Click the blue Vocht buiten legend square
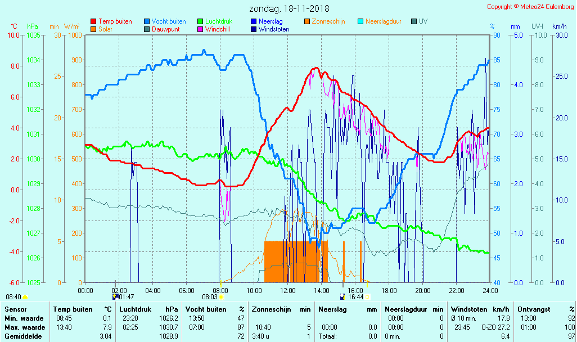This screenshot has width=577, height=342. pyautogui.click(x=147, y=21)
